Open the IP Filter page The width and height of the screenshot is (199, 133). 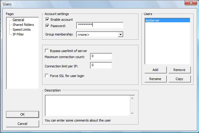18,34
